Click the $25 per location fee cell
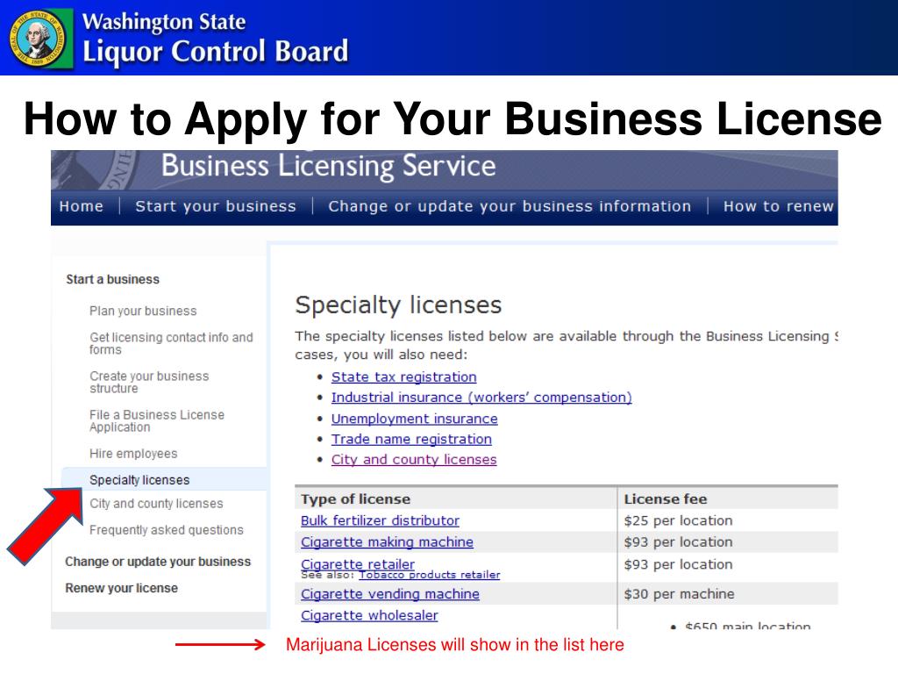Viewport: 898px width, 674px height. point(678,520)
